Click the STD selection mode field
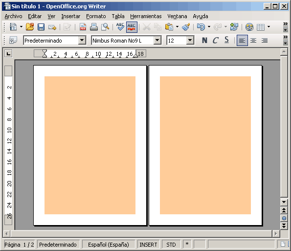Screen dimensions: 291x251 (171, 245)
